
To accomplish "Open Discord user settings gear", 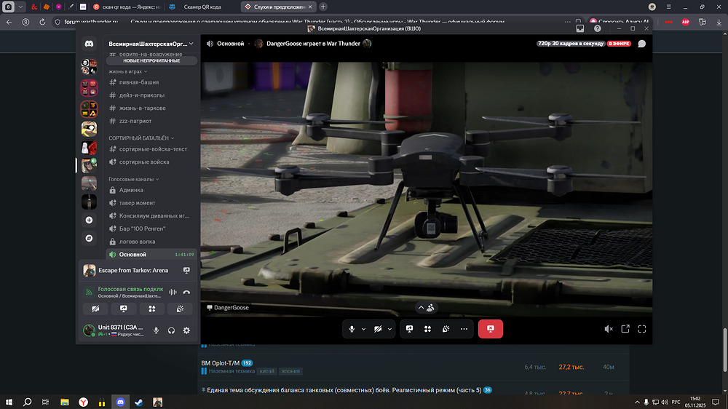I will click(186, 330).
